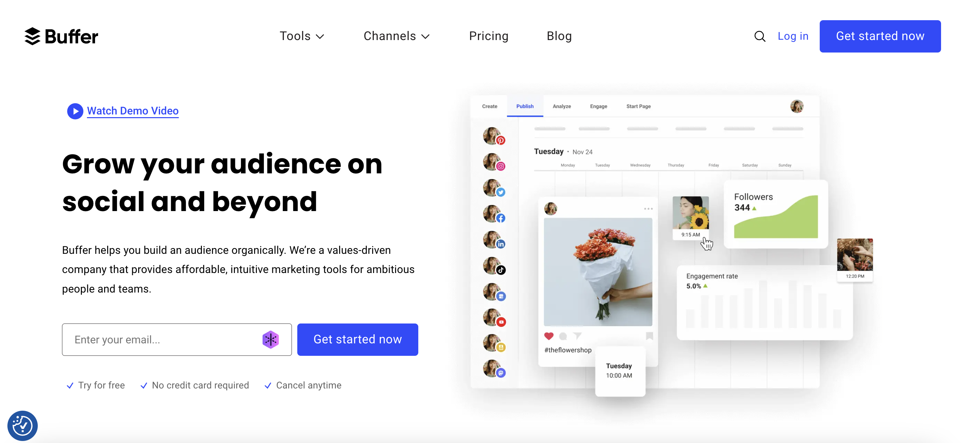Expand the Channels dropdown menu
Viewport: 966px width, 443px height.
[397, 36]
